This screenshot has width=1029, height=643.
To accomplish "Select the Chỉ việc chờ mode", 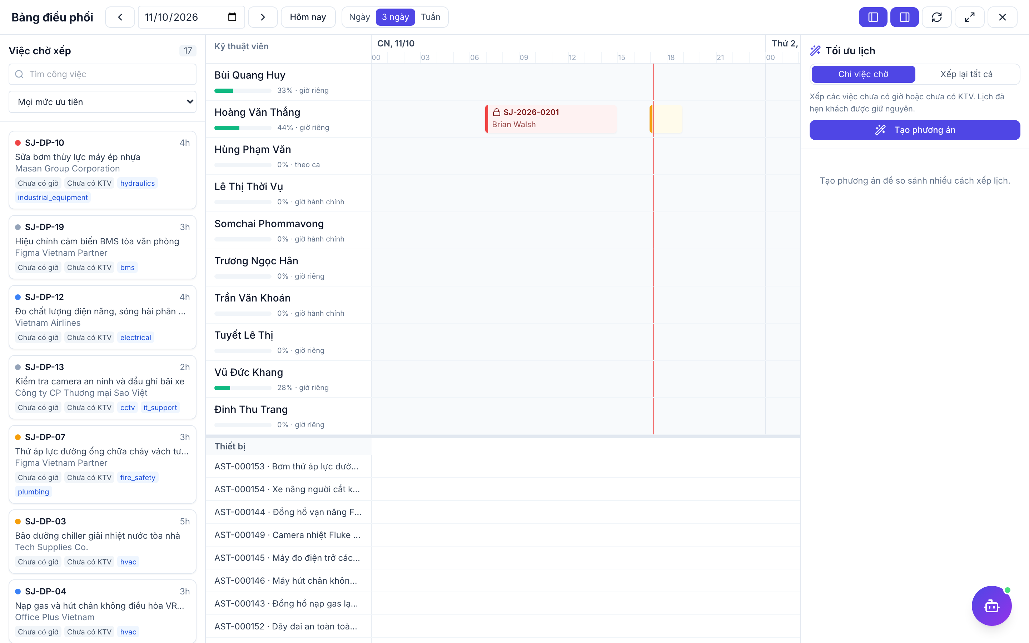I will click(x=863, y=74).
